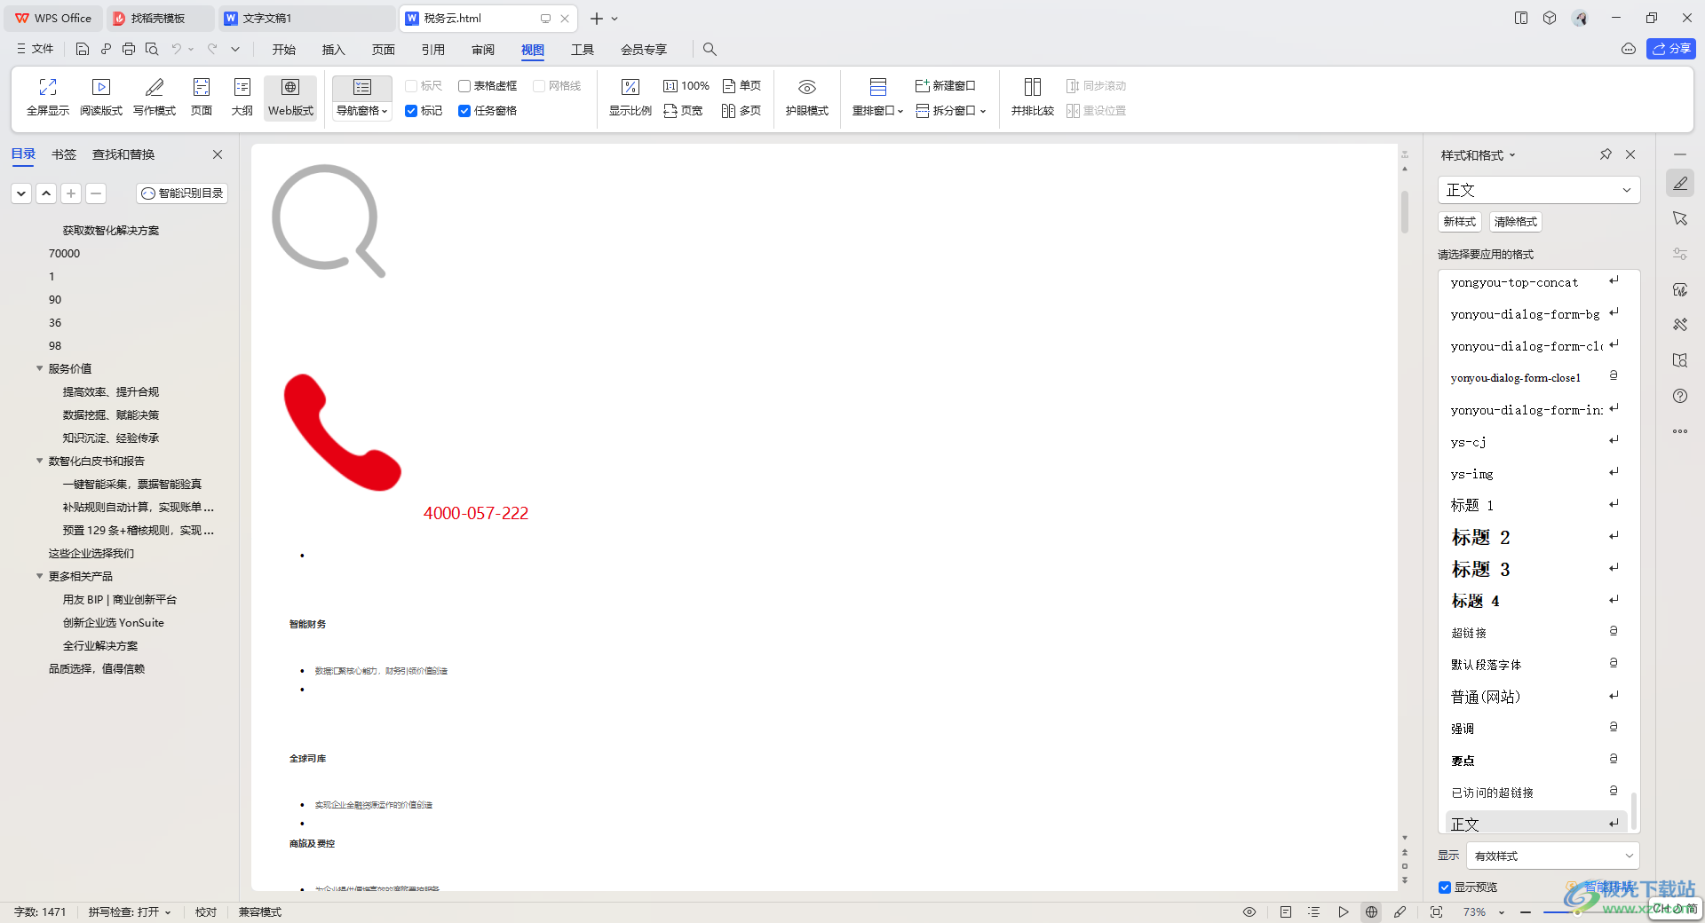Choose multiple pages view
Image resolution: width=1705 pixels, height=923 pixels.
pos(741,111)
